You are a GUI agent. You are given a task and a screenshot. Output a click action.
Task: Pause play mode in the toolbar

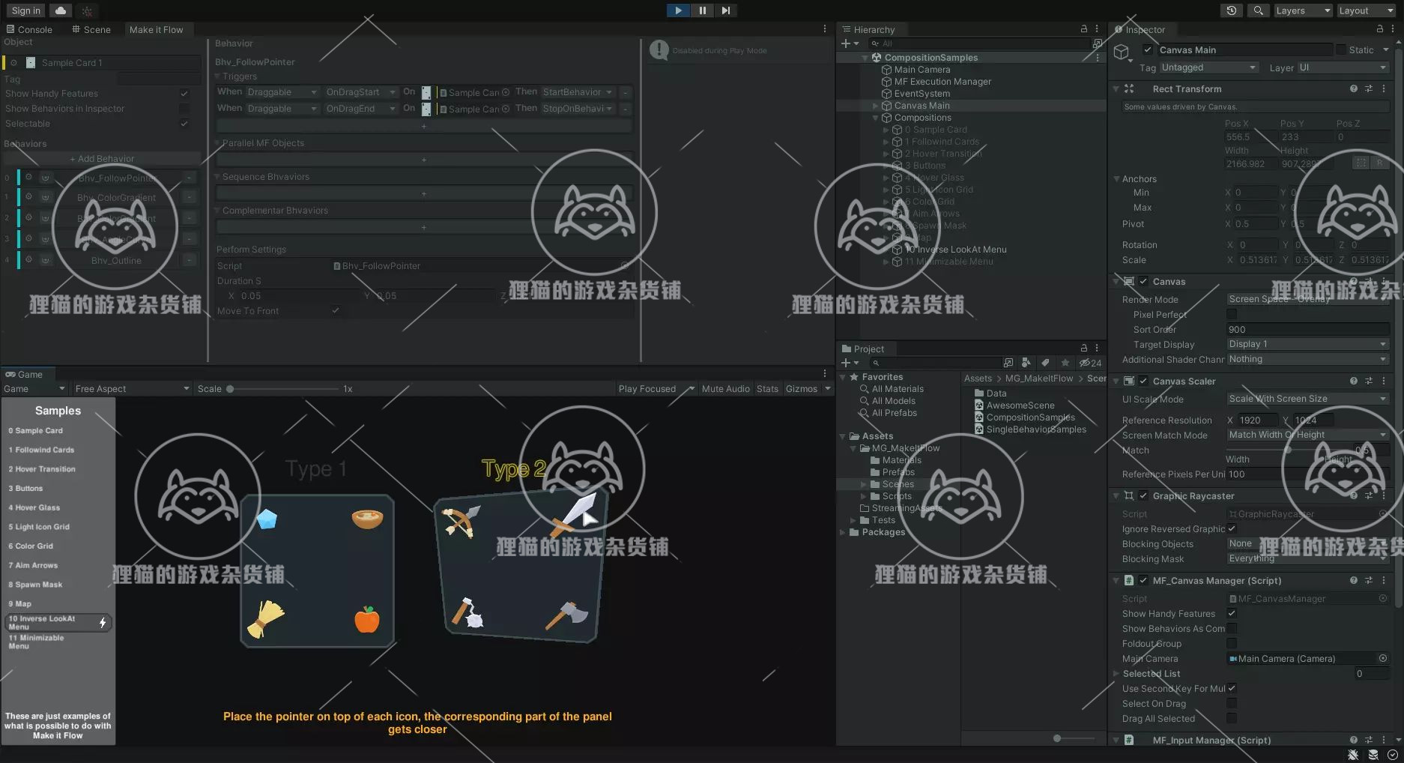coord(702,10)
